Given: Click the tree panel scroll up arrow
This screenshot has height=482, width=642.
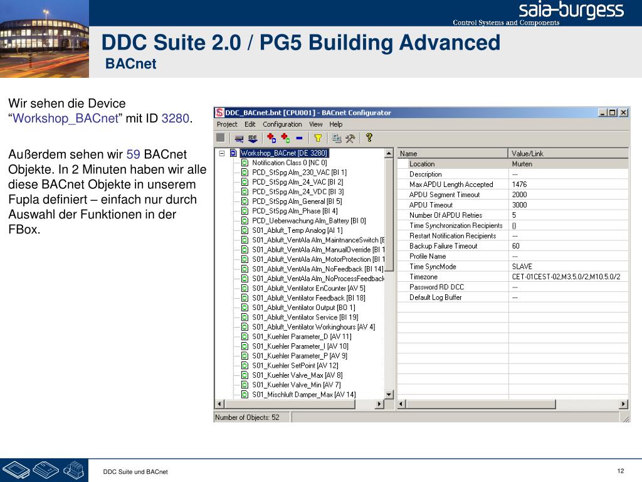Looking at the screenshot, I should click(389, 153).
